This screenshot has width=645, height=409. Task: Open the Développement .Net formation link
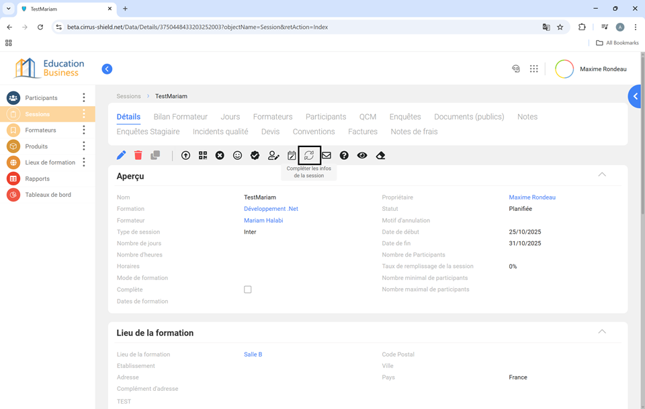tap(271, 209)
